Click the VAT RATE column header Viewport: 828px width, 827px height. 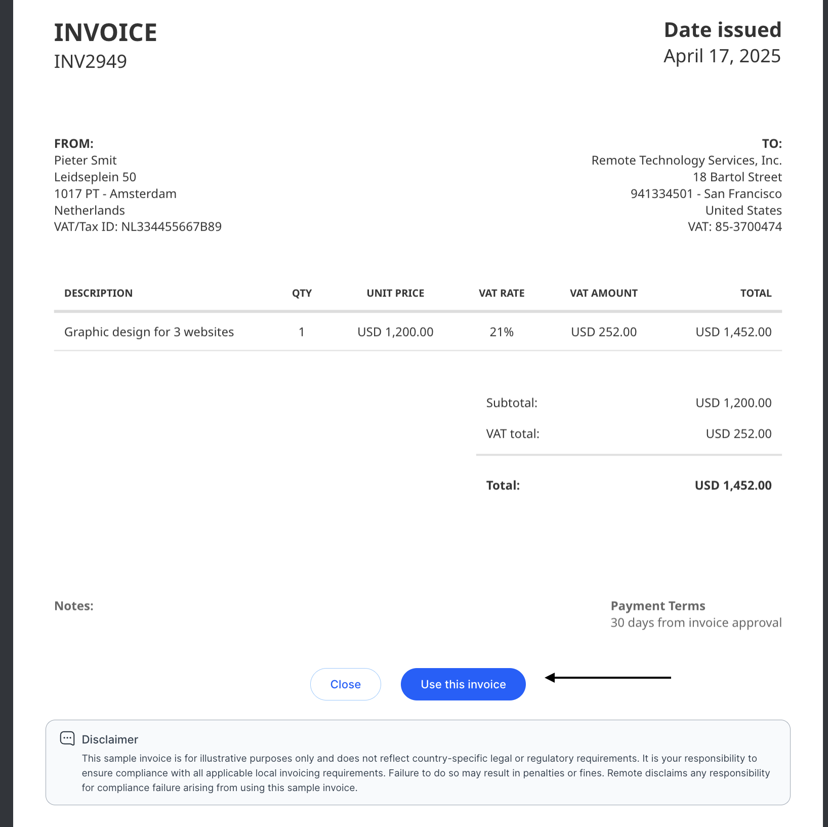coord(502,293)
